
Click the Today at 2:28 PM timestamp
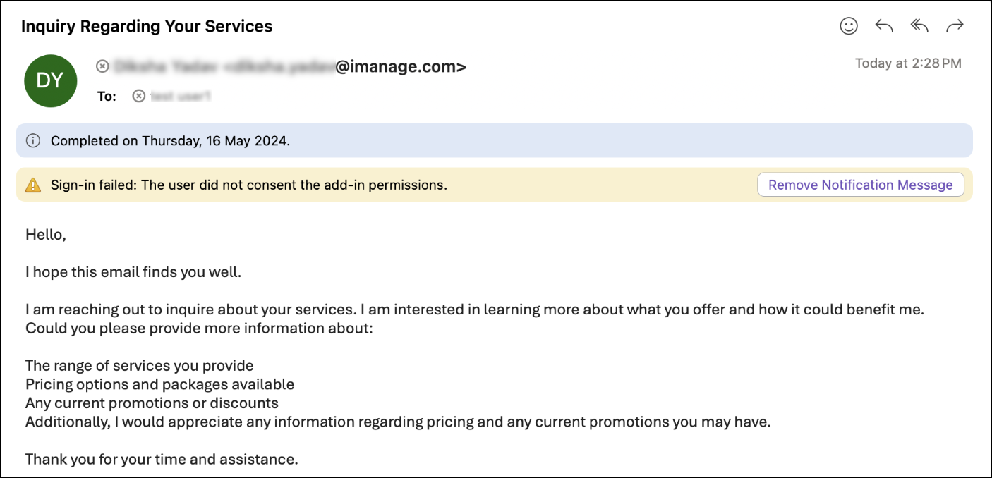(908, 63)
